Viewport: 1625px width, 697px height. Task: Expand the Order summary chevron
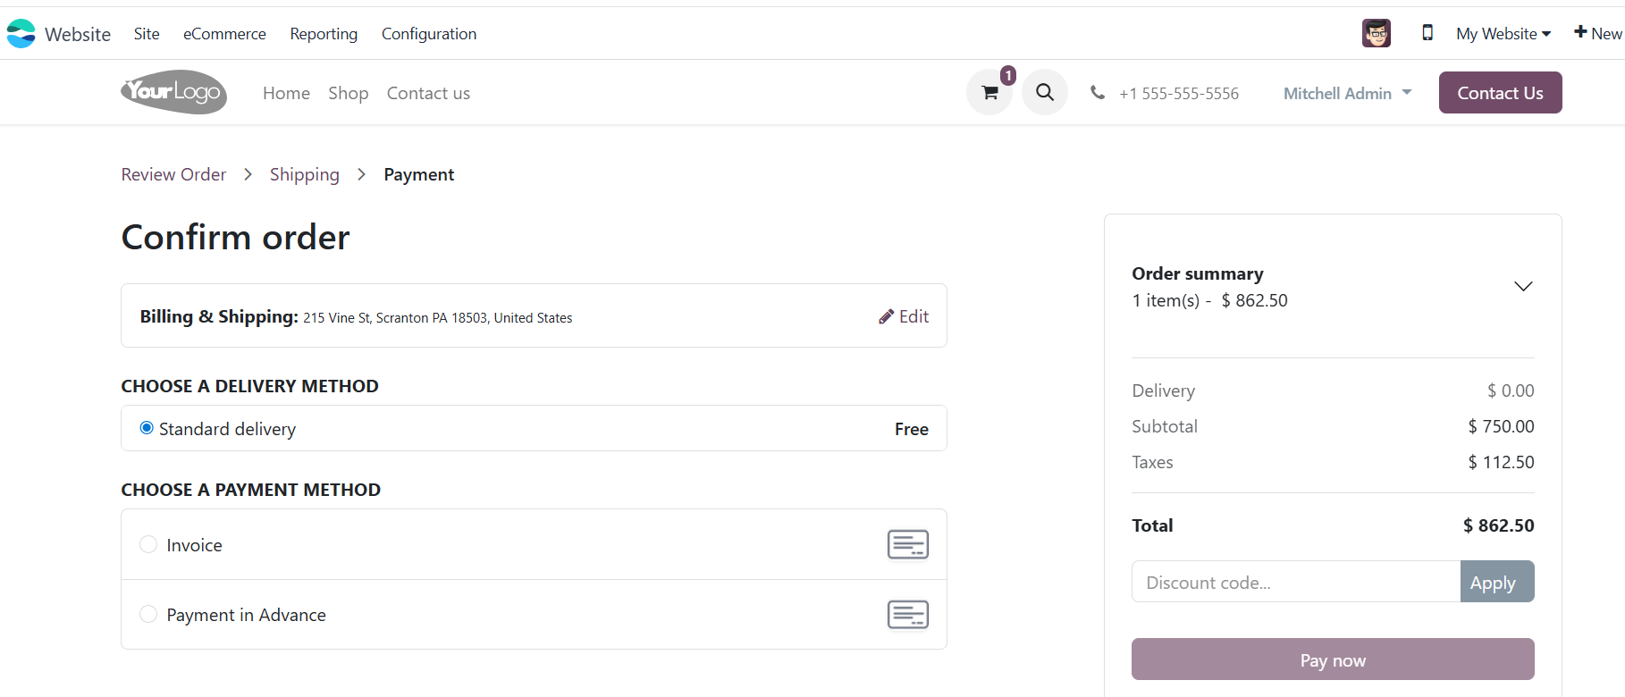click(1522, 287)
